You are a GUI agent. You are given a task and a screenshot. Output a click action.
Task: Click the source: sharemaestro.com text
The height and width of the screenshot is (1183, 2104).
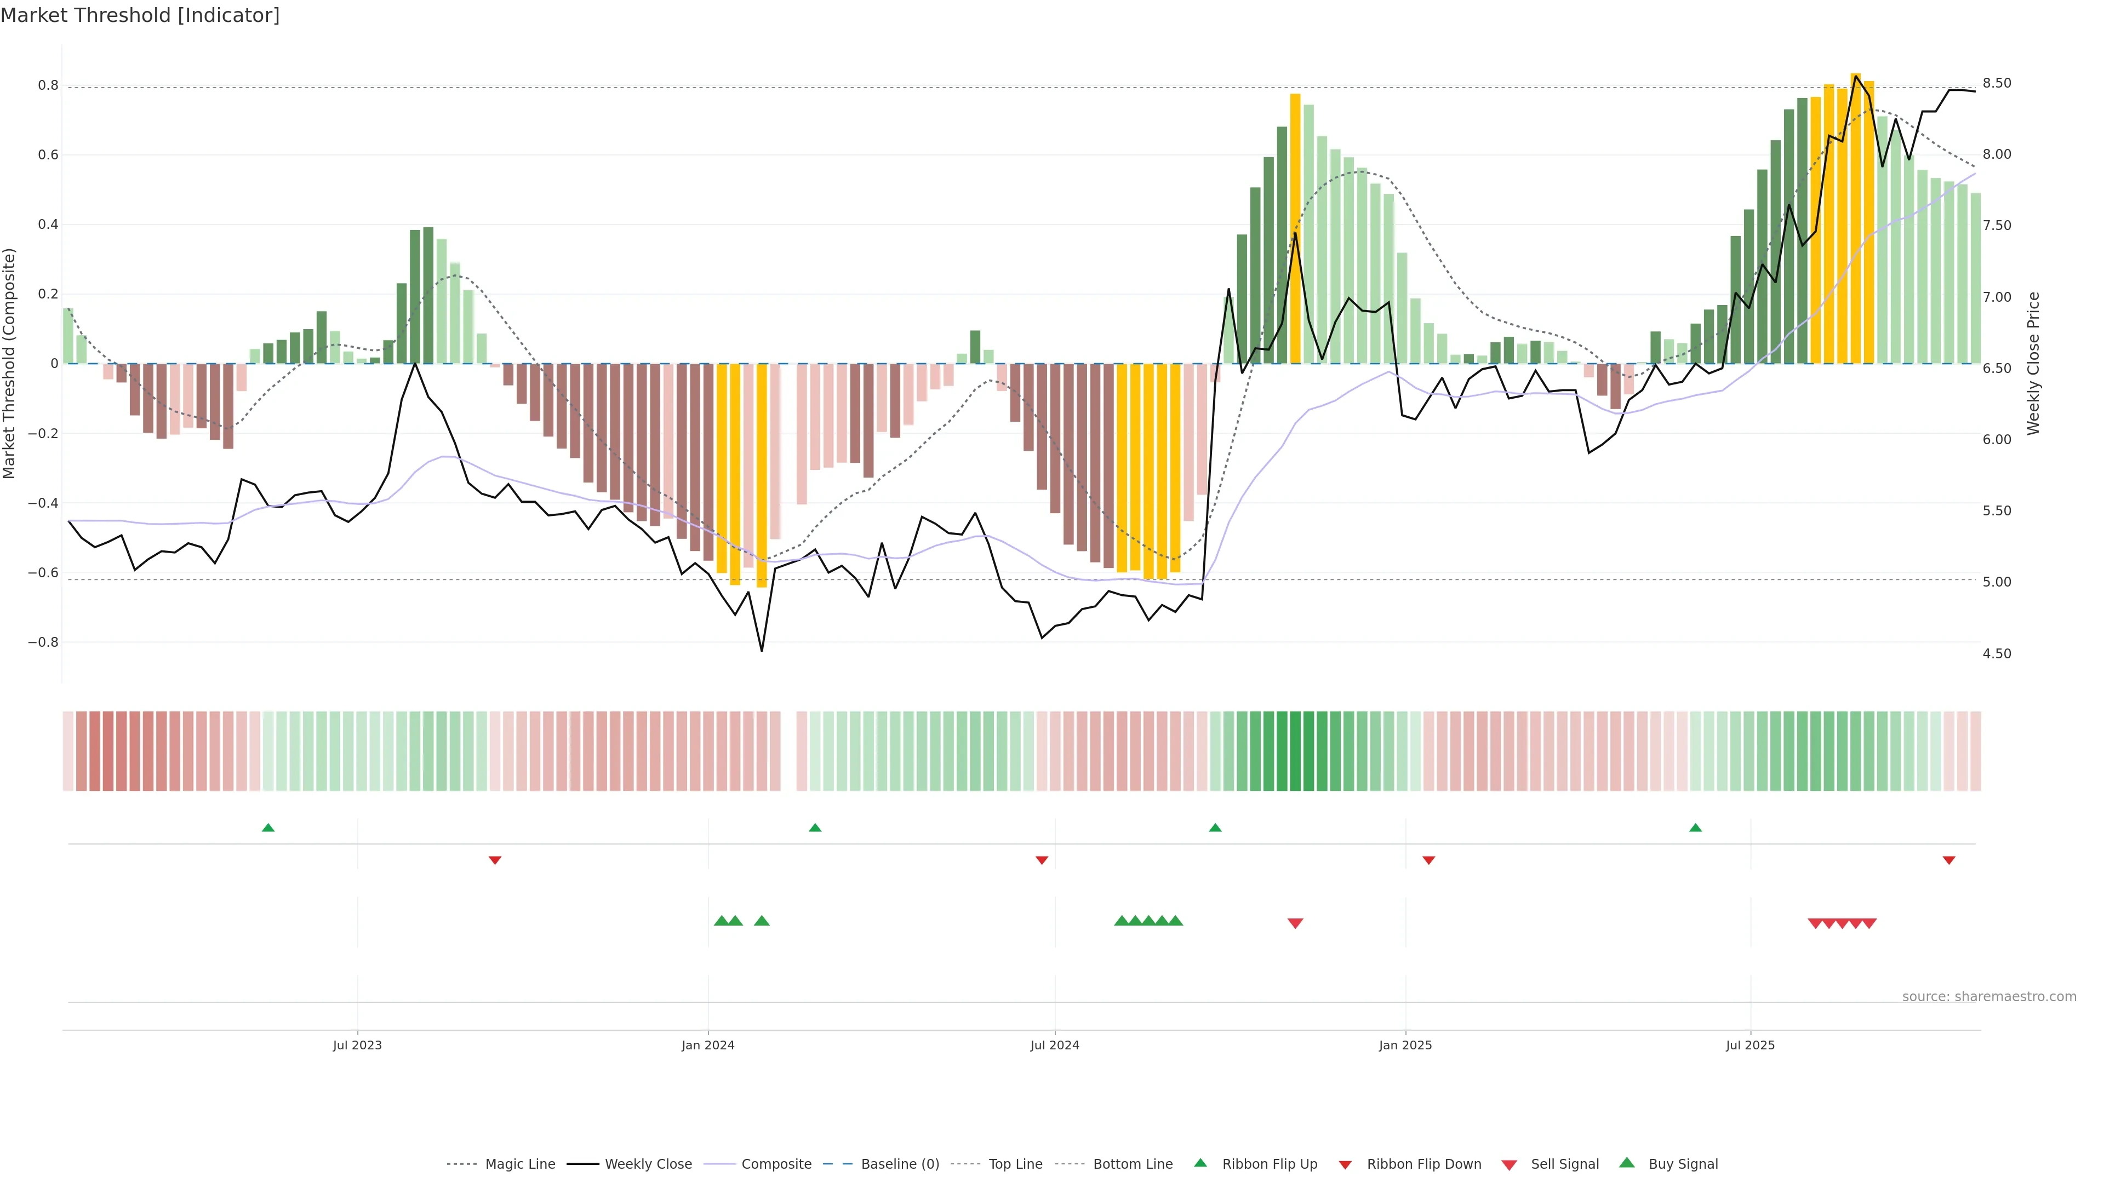(1989, 996)
